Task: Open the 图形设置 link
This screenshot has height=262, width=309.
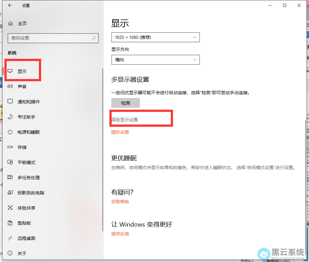Action: [x=120, y=132]
